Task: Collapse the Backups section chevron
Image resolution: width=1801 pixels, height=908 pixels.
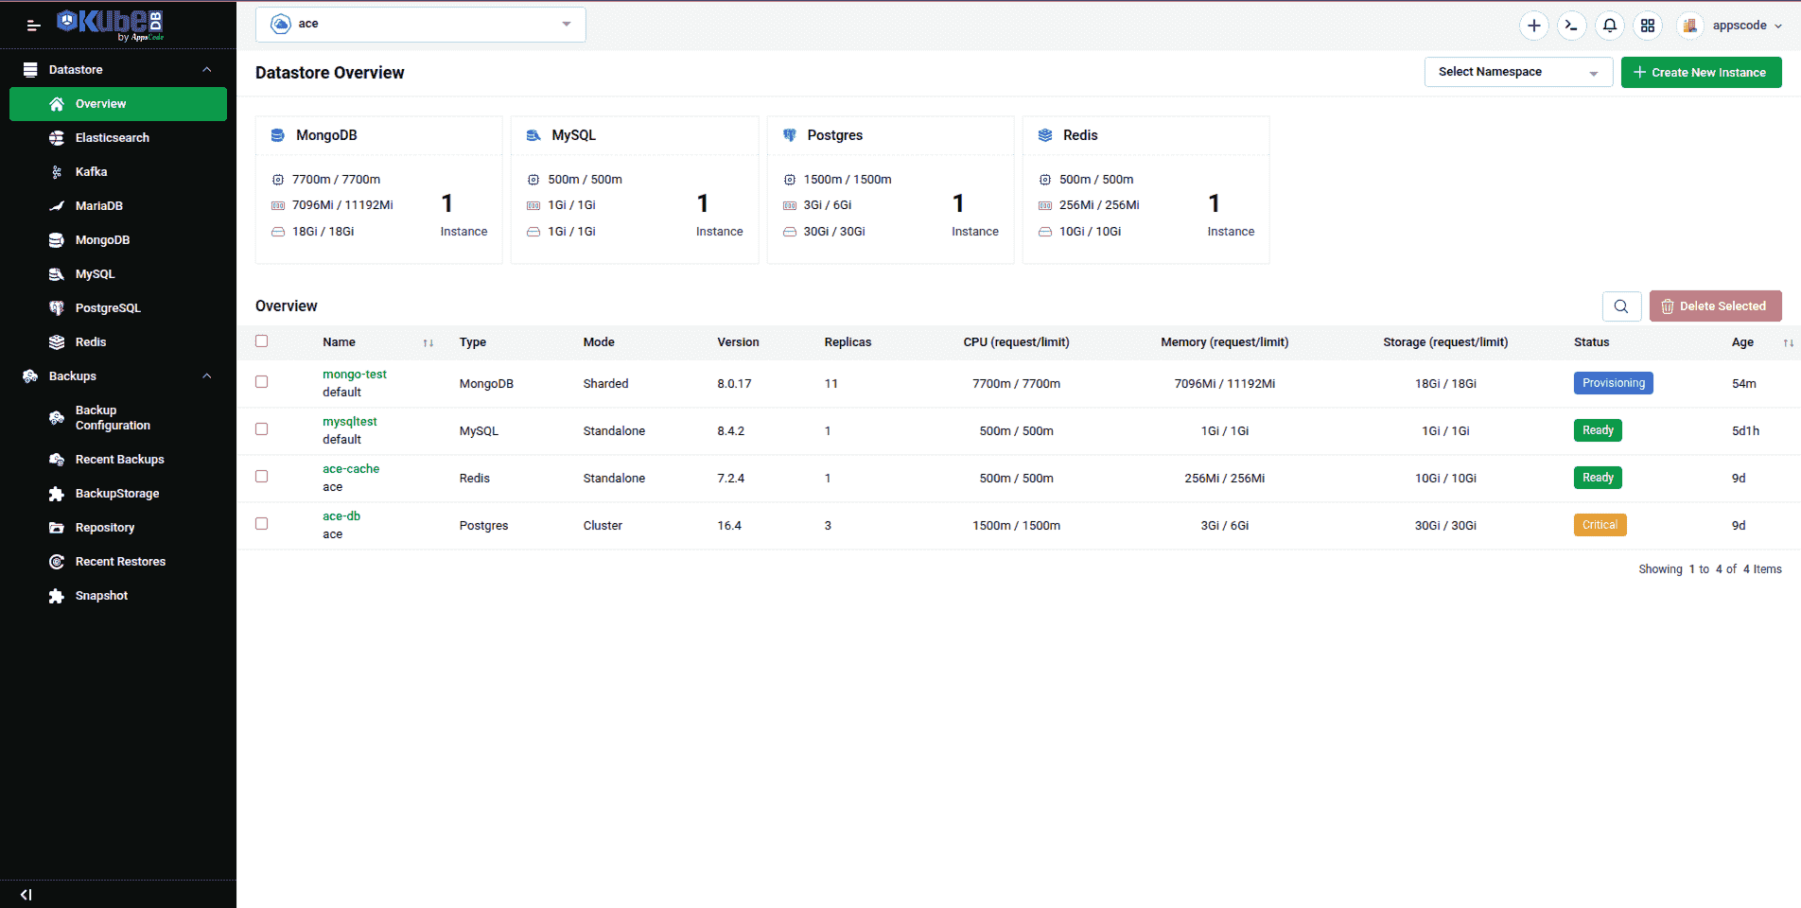Action: click(x=207, y=376)
